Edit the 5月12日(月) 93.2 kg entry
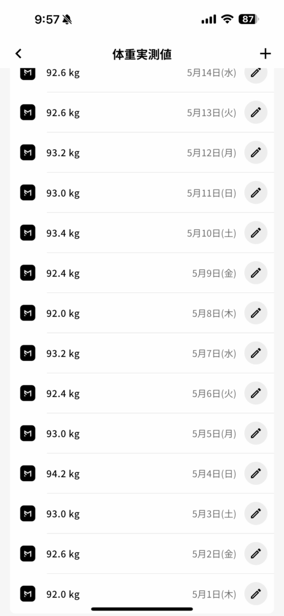The image size is (284, 616). (x=256, y=153)
